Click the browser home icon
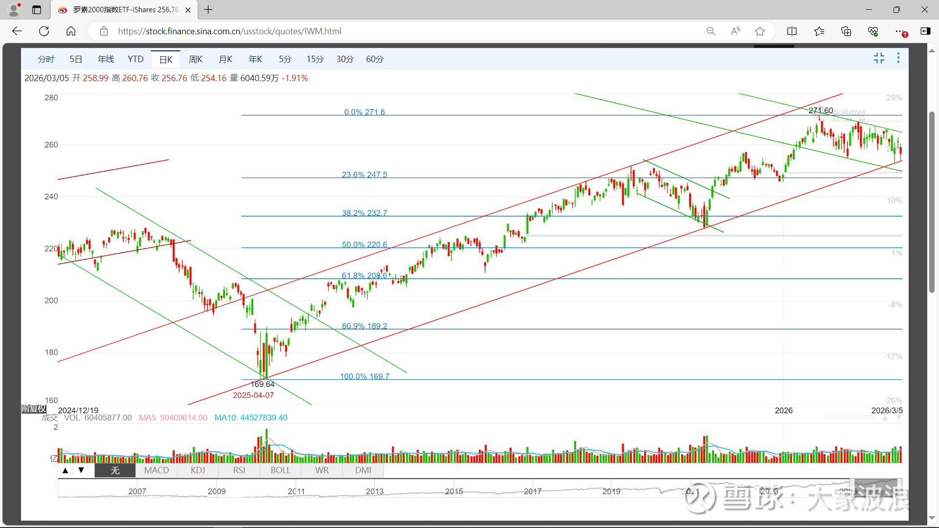The image size is (939, 528). 71,31
